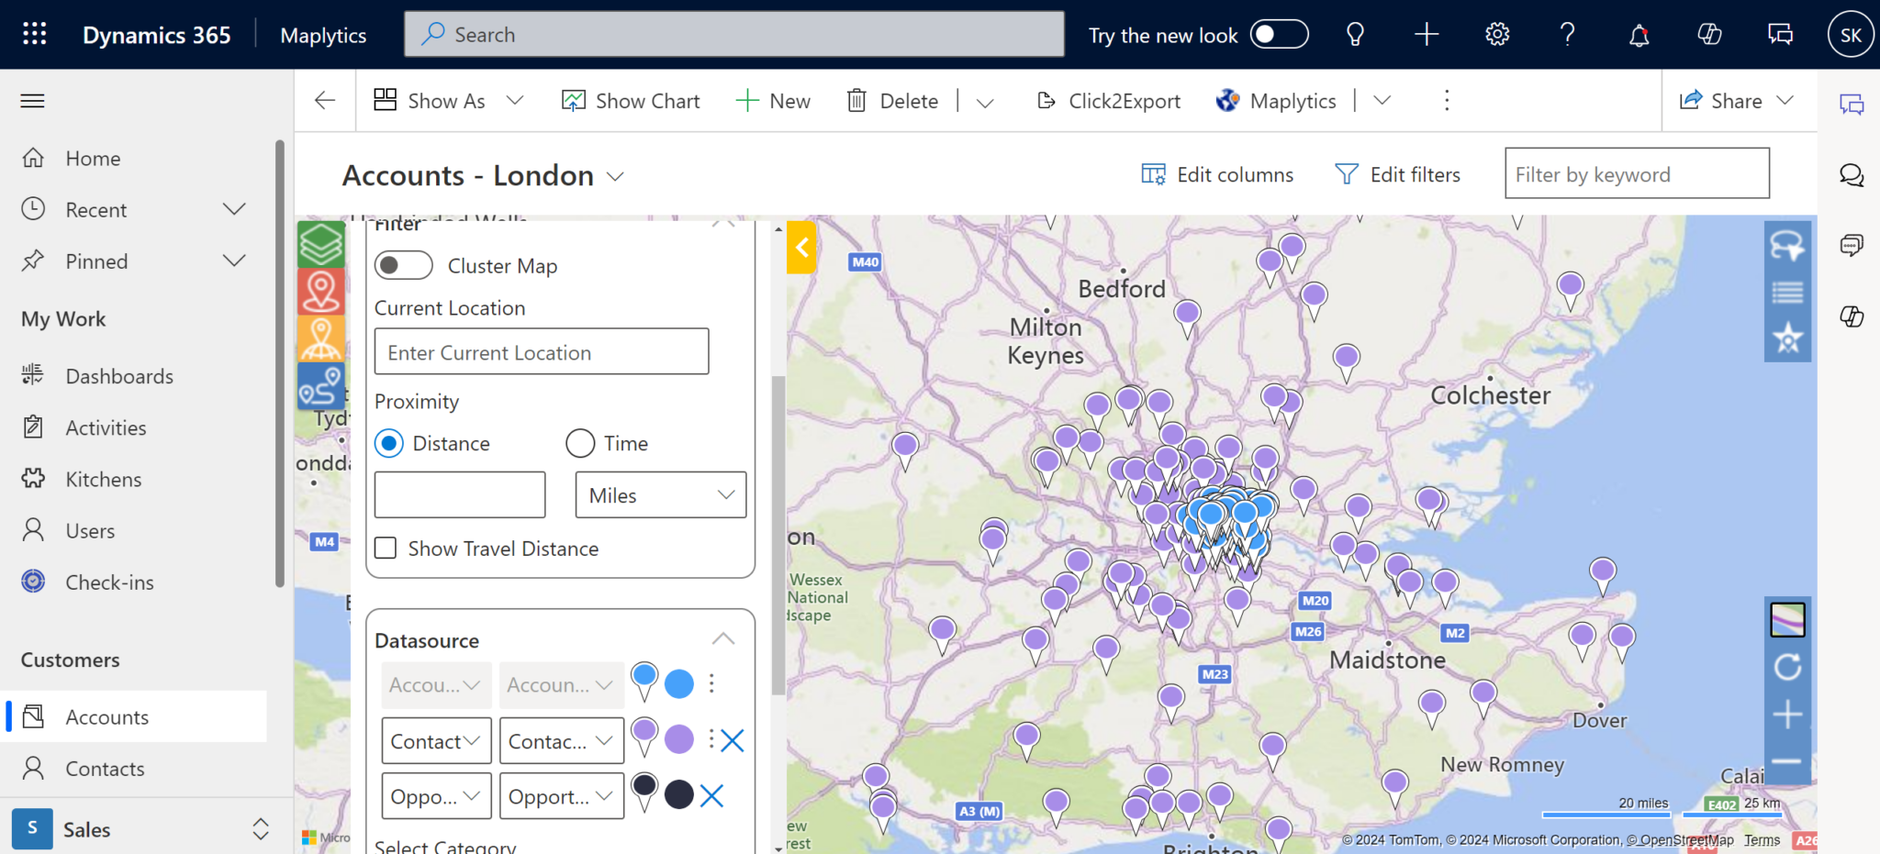Screen dimensions: 1880x854
Task: Open the red plot locations tool
Action: coord(320,291)
